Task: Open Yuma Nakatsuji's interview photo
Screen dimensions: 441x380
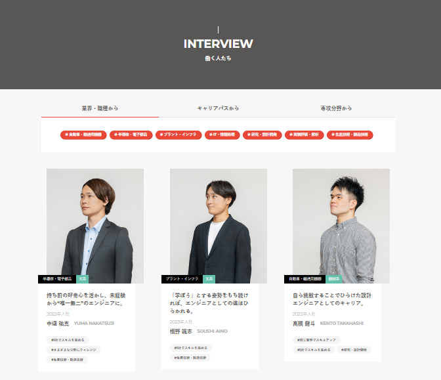Action: click(95, 226)
